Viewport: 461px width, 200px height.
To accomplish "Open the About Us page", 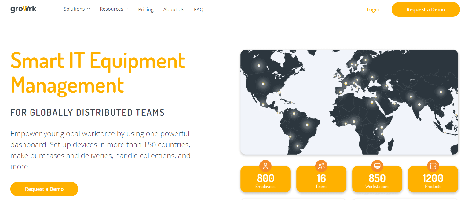I will tap(174, 9).
